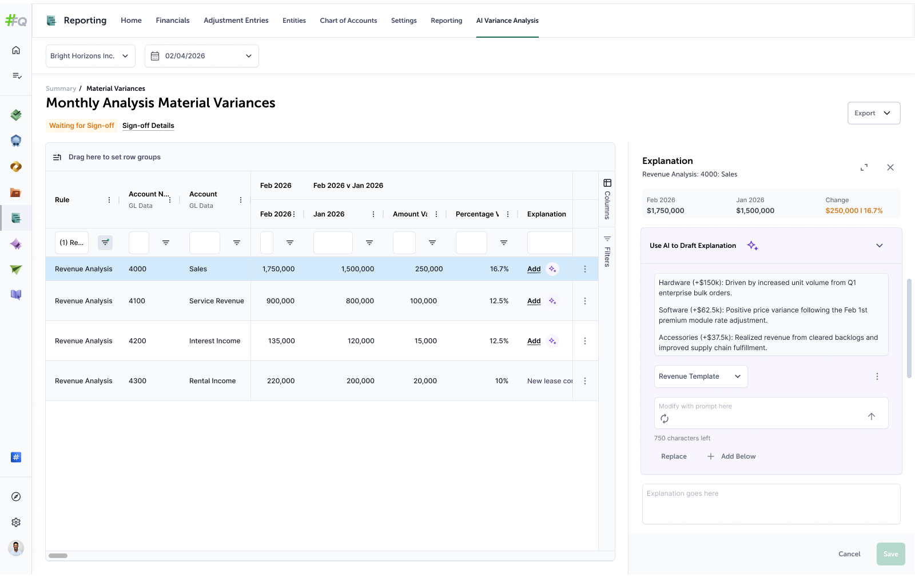Expand the Explanation panel to fullscreen
The height and width of the screenshot is (578, 915).
(864, 167)
